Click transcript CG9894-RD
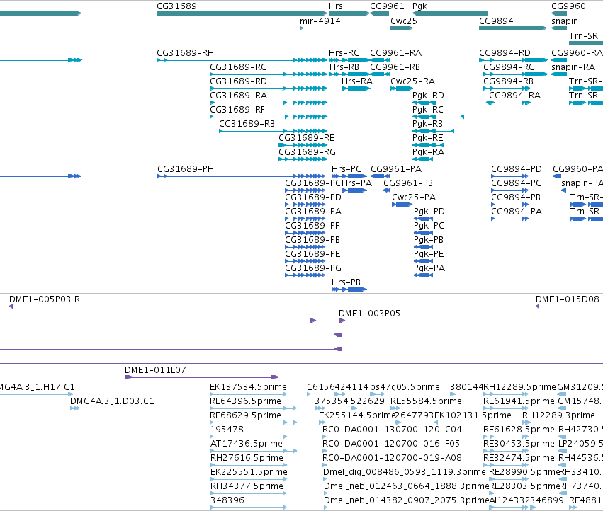The width and height of the screenshot is (603, 511). coord(513,60)
